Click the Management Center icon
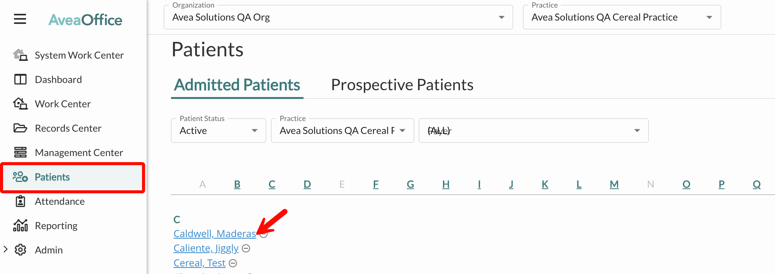This screenshot has width=775, height=274. [20, 153]
